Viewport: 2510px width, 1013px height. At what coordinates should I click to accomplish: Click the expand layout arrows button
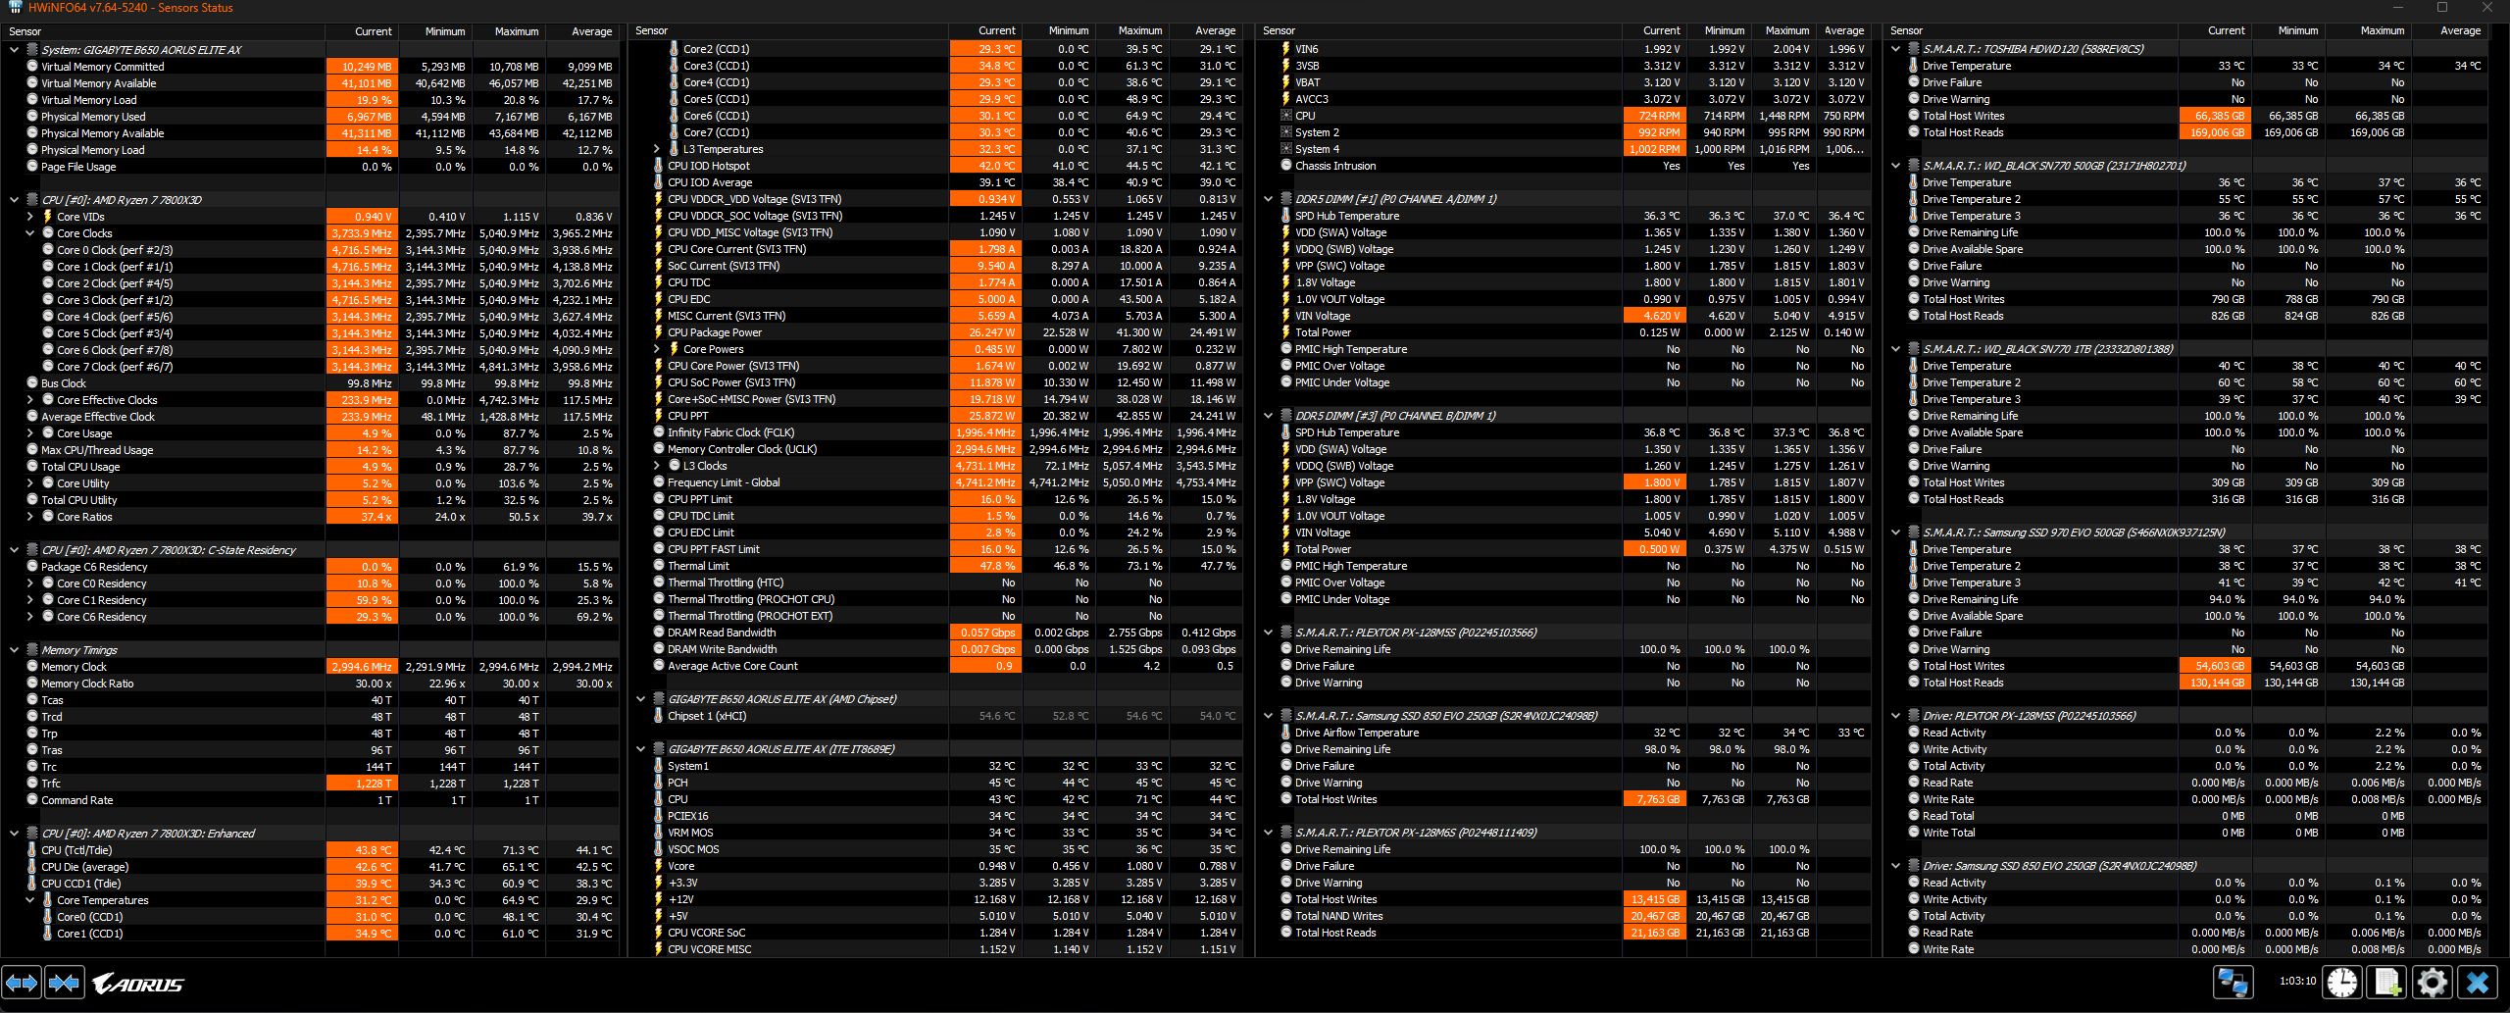coord(22,983)
